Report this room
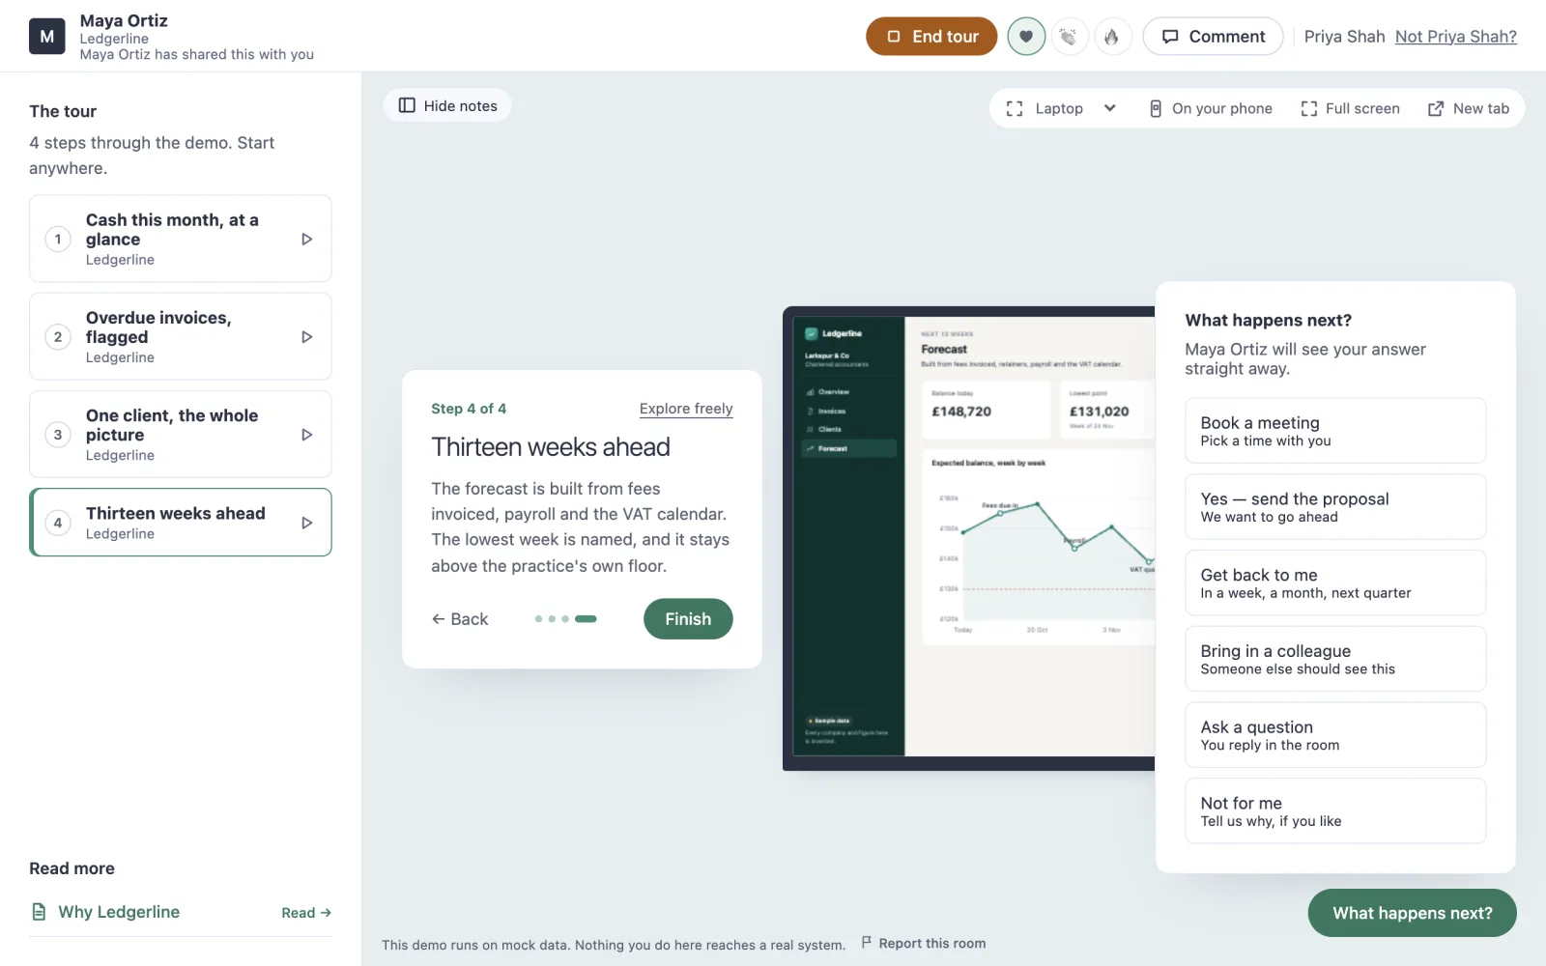 (x=924, y=943)
